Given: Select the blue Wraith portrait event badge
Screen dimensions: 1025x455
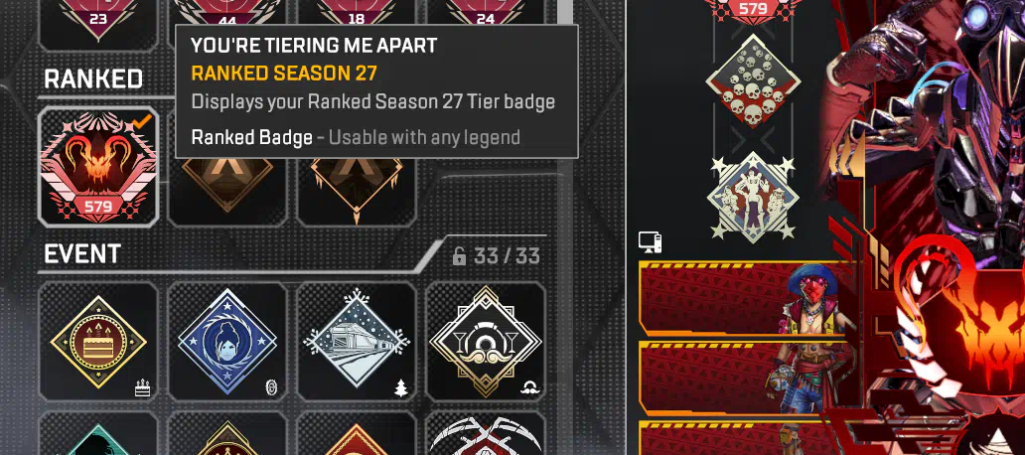Looking at the screenshot, I should [x=226, y=342].
